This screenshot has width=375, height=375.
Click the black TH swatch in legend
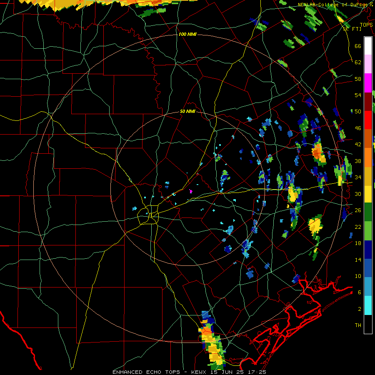point(368,324)
